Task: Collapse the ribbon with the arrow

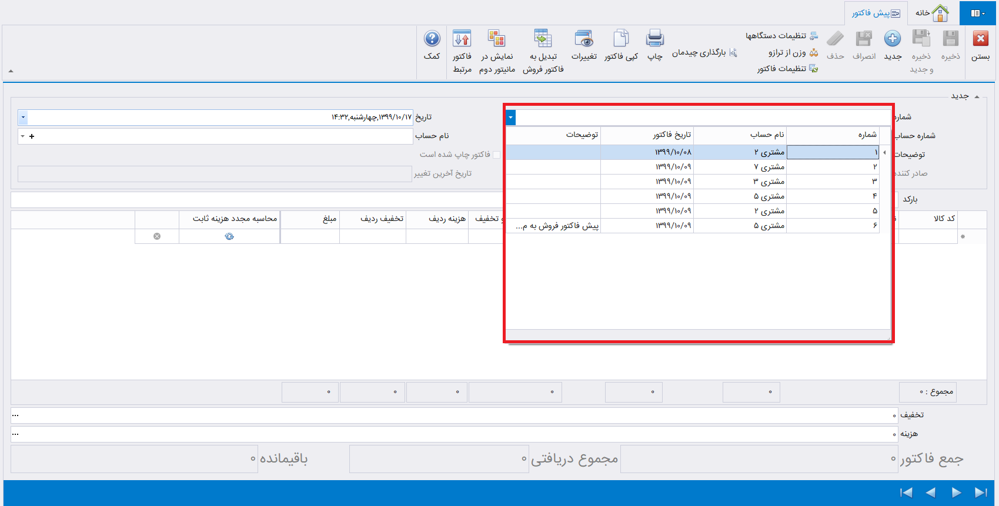Action: coord(11,71)
